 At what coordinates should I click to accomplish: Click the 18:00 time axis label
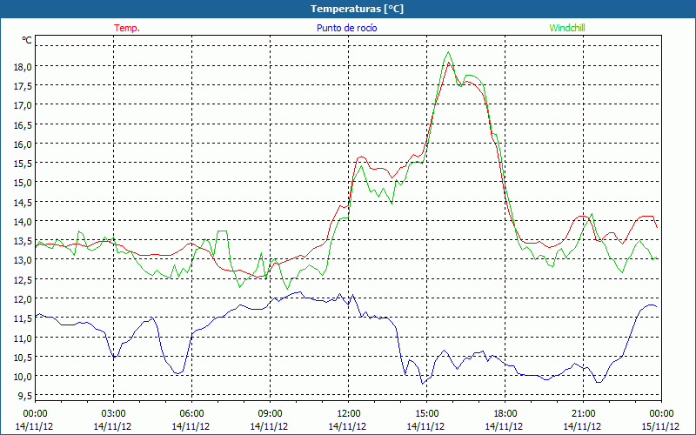click(505, 414)
